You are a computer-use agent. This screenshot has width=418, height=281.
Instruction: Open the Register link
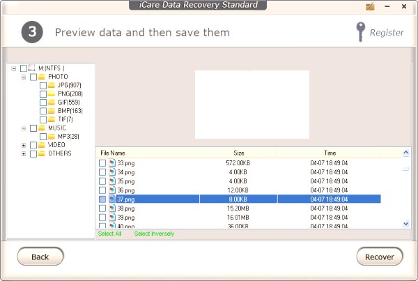click(387, 32)
